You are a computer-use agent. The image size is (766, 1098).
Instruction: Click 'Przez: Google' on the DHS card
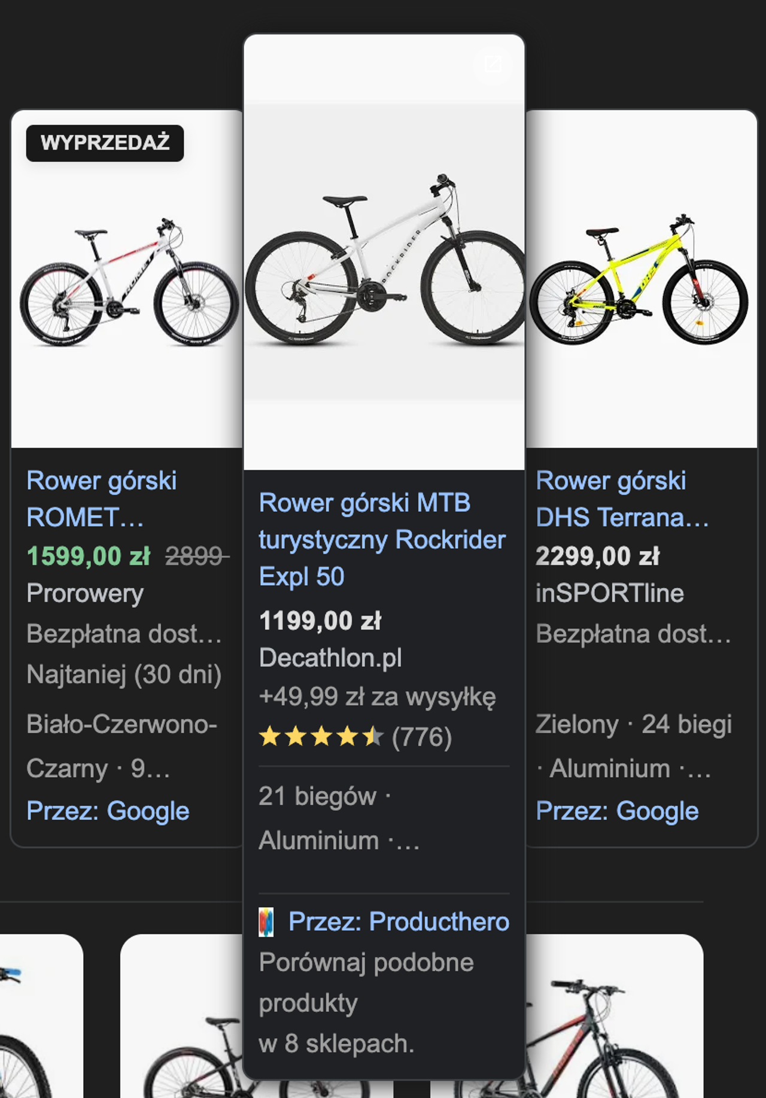point(617,811)
